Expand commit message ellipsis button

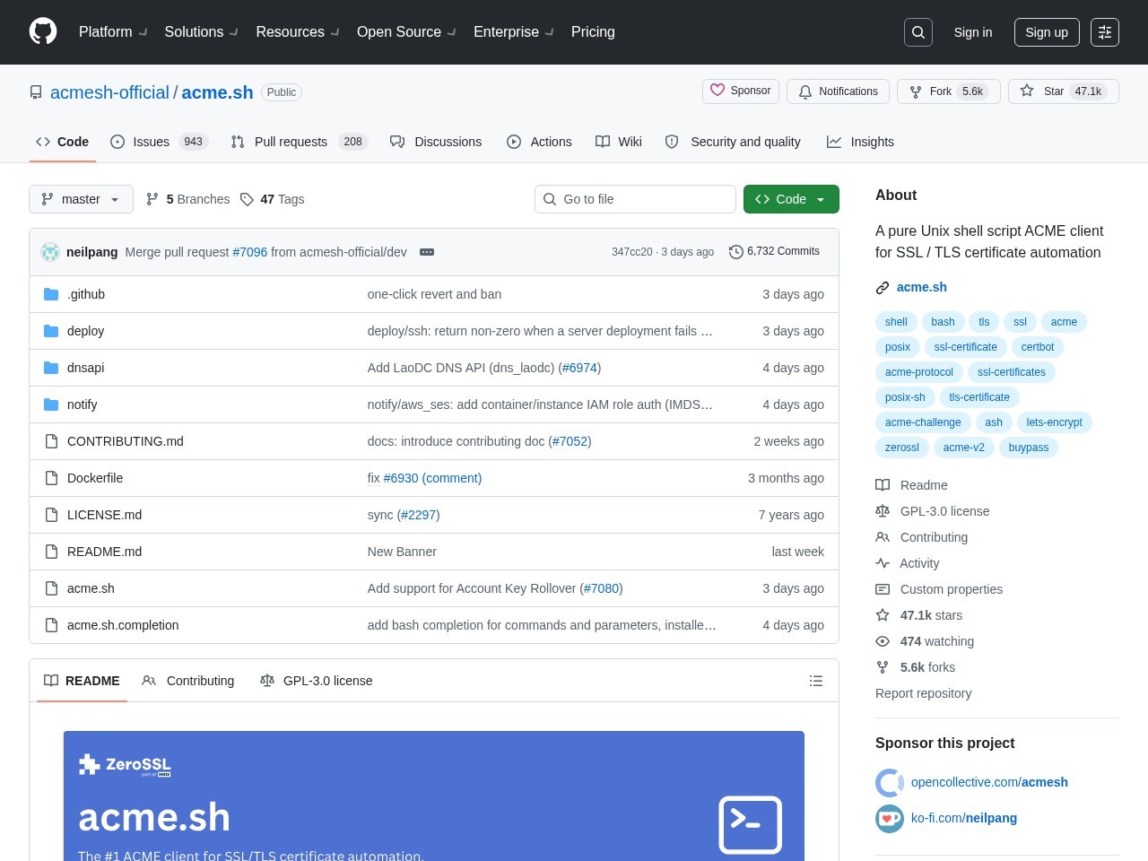coord(427,252)
